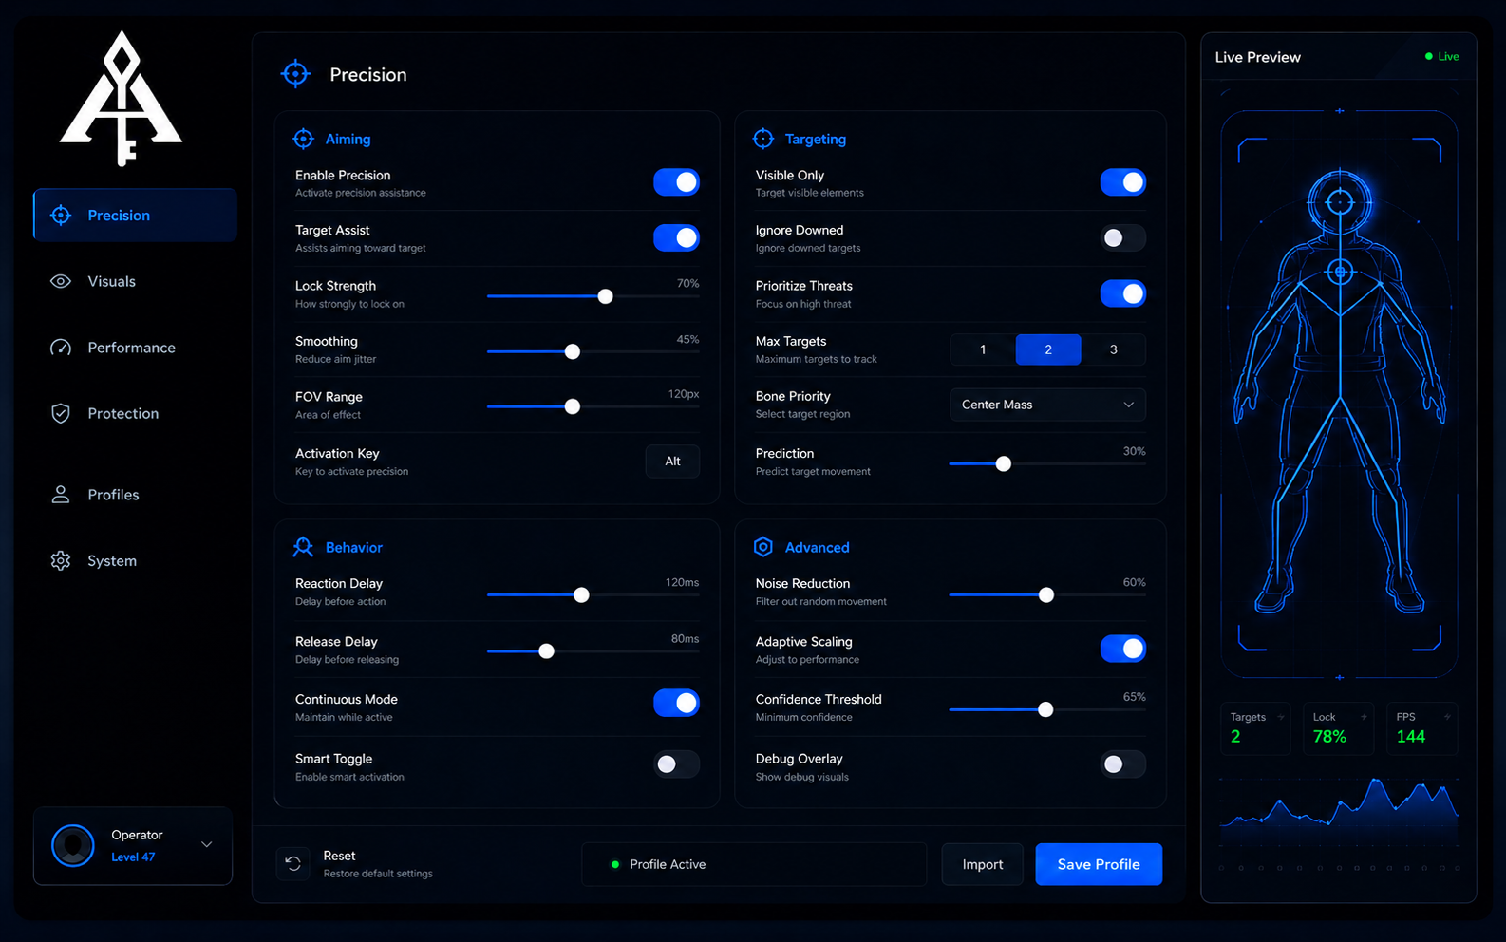1506x942 pixels.
Task: Click the Precision crosshair icon in sidebar
Action: point(61,216)
